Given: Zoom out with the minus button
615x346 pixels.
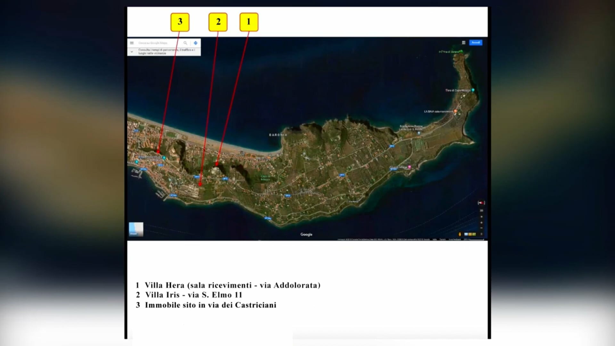Looking at the screenshot, I should pyautogui.click(x=481, y=228).
